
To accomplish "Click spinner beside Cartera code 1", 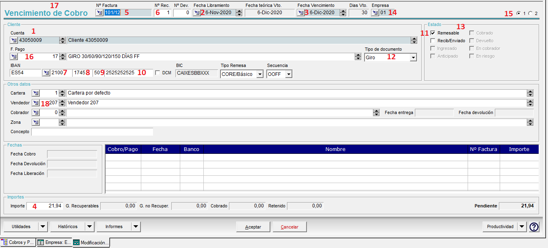I will point(62,93).
